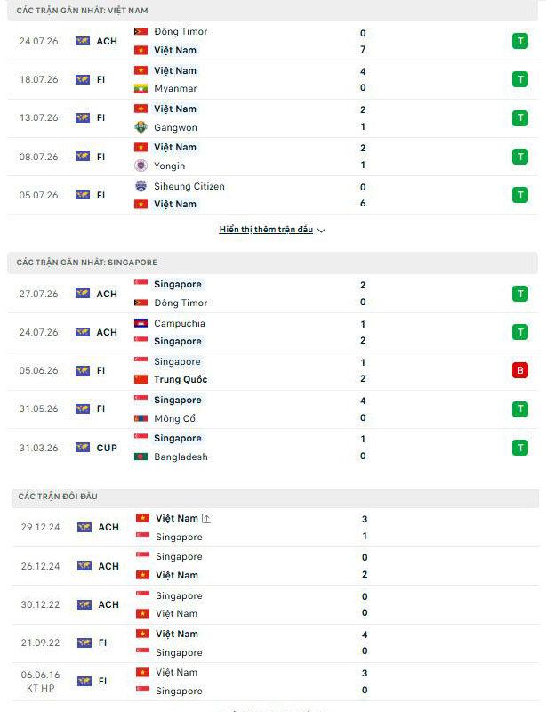Click the Siheung Citizen club crest
The height and width of the screenshot is (712, 546).
[x=141, y=186]
